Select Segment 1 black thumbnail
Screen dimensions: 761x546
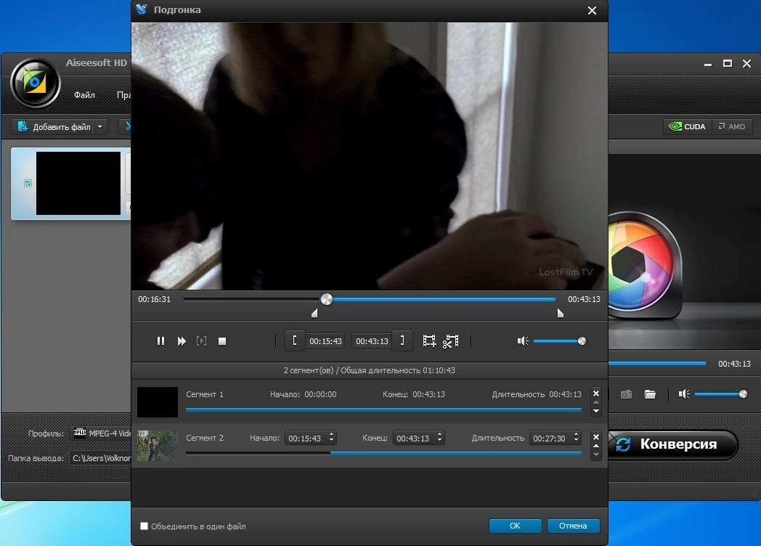(x=158, y=402)
